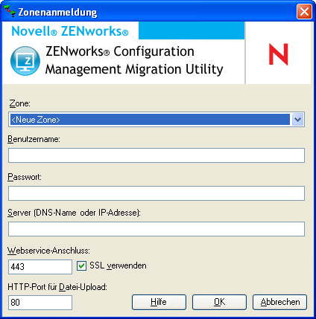Uncheck the SSL verwenden checkbox
The width and height of the screenshot is (316, 319).
click(x=81, y=266)
